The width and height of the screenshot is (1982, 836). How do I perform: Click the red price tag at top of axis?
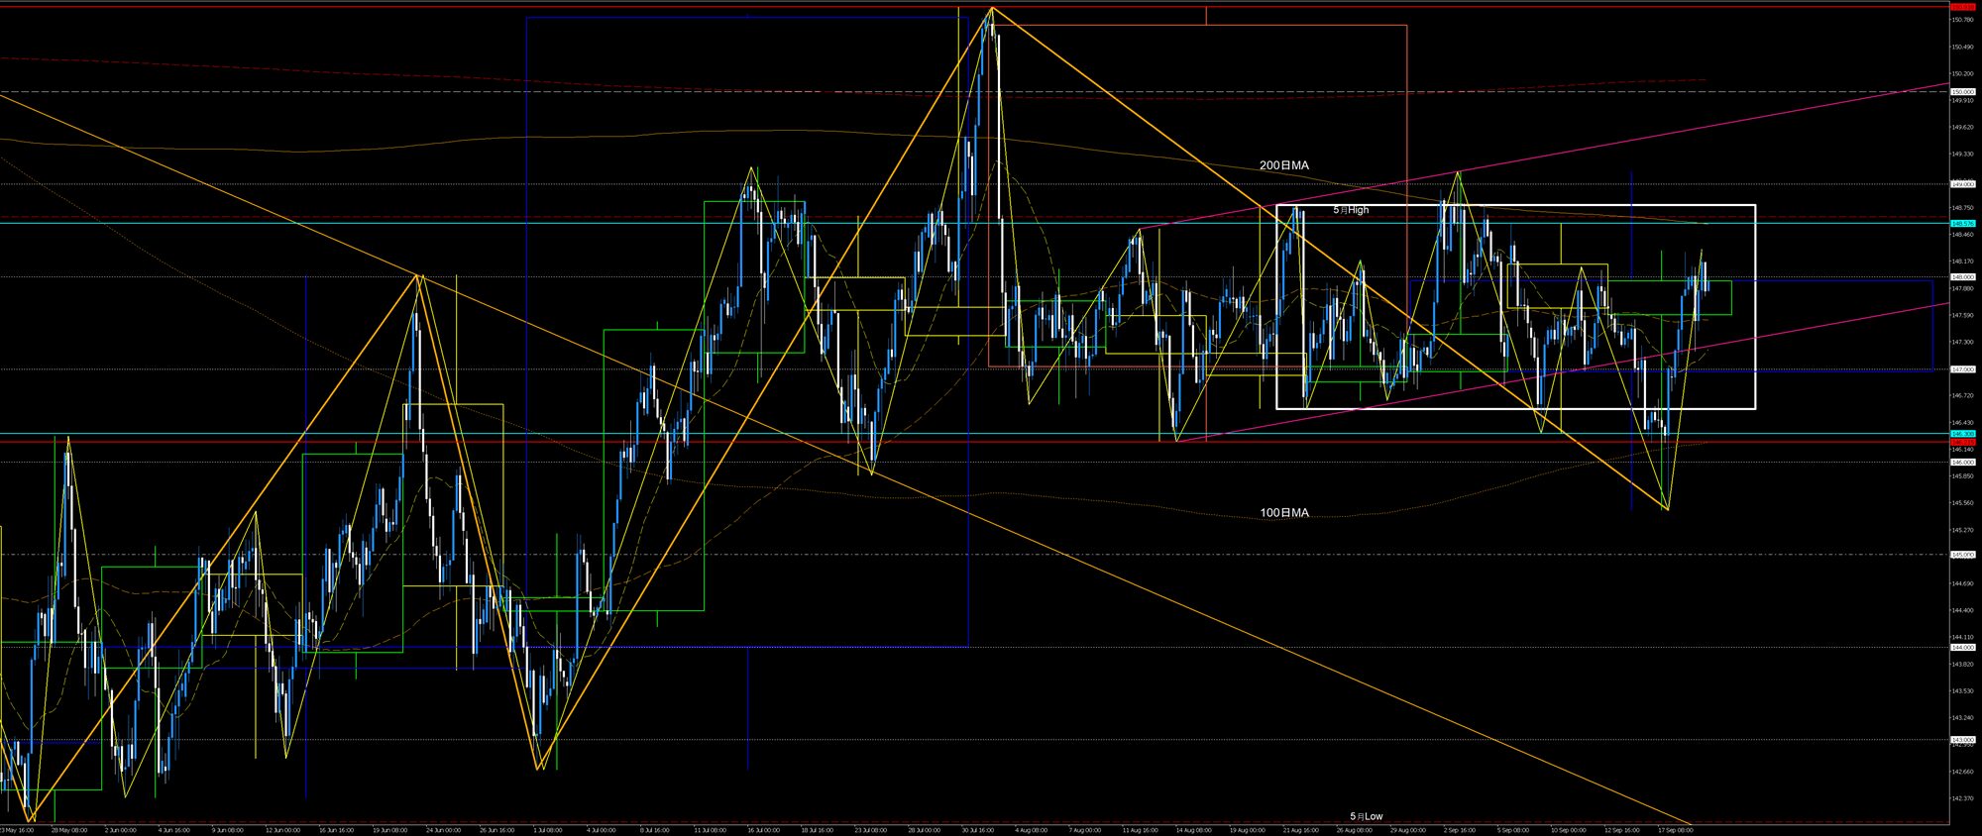coord(1962,5)
